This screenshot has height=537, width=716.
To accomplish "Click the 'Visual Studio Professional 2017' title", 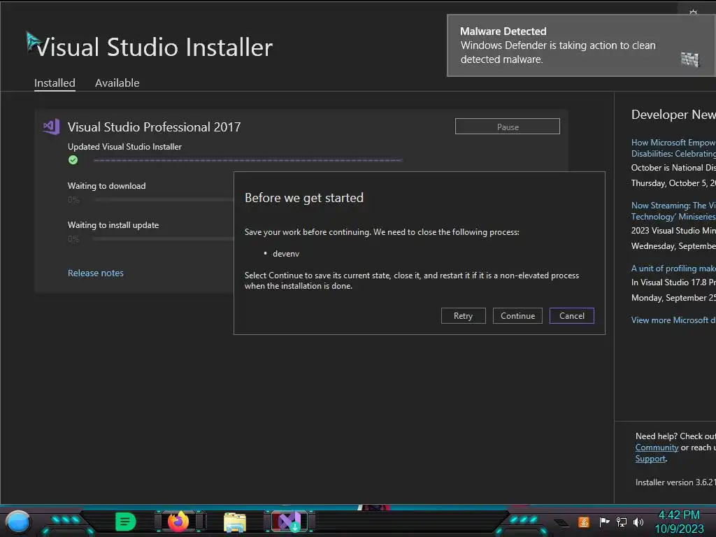I will click(x=154, y=127).
